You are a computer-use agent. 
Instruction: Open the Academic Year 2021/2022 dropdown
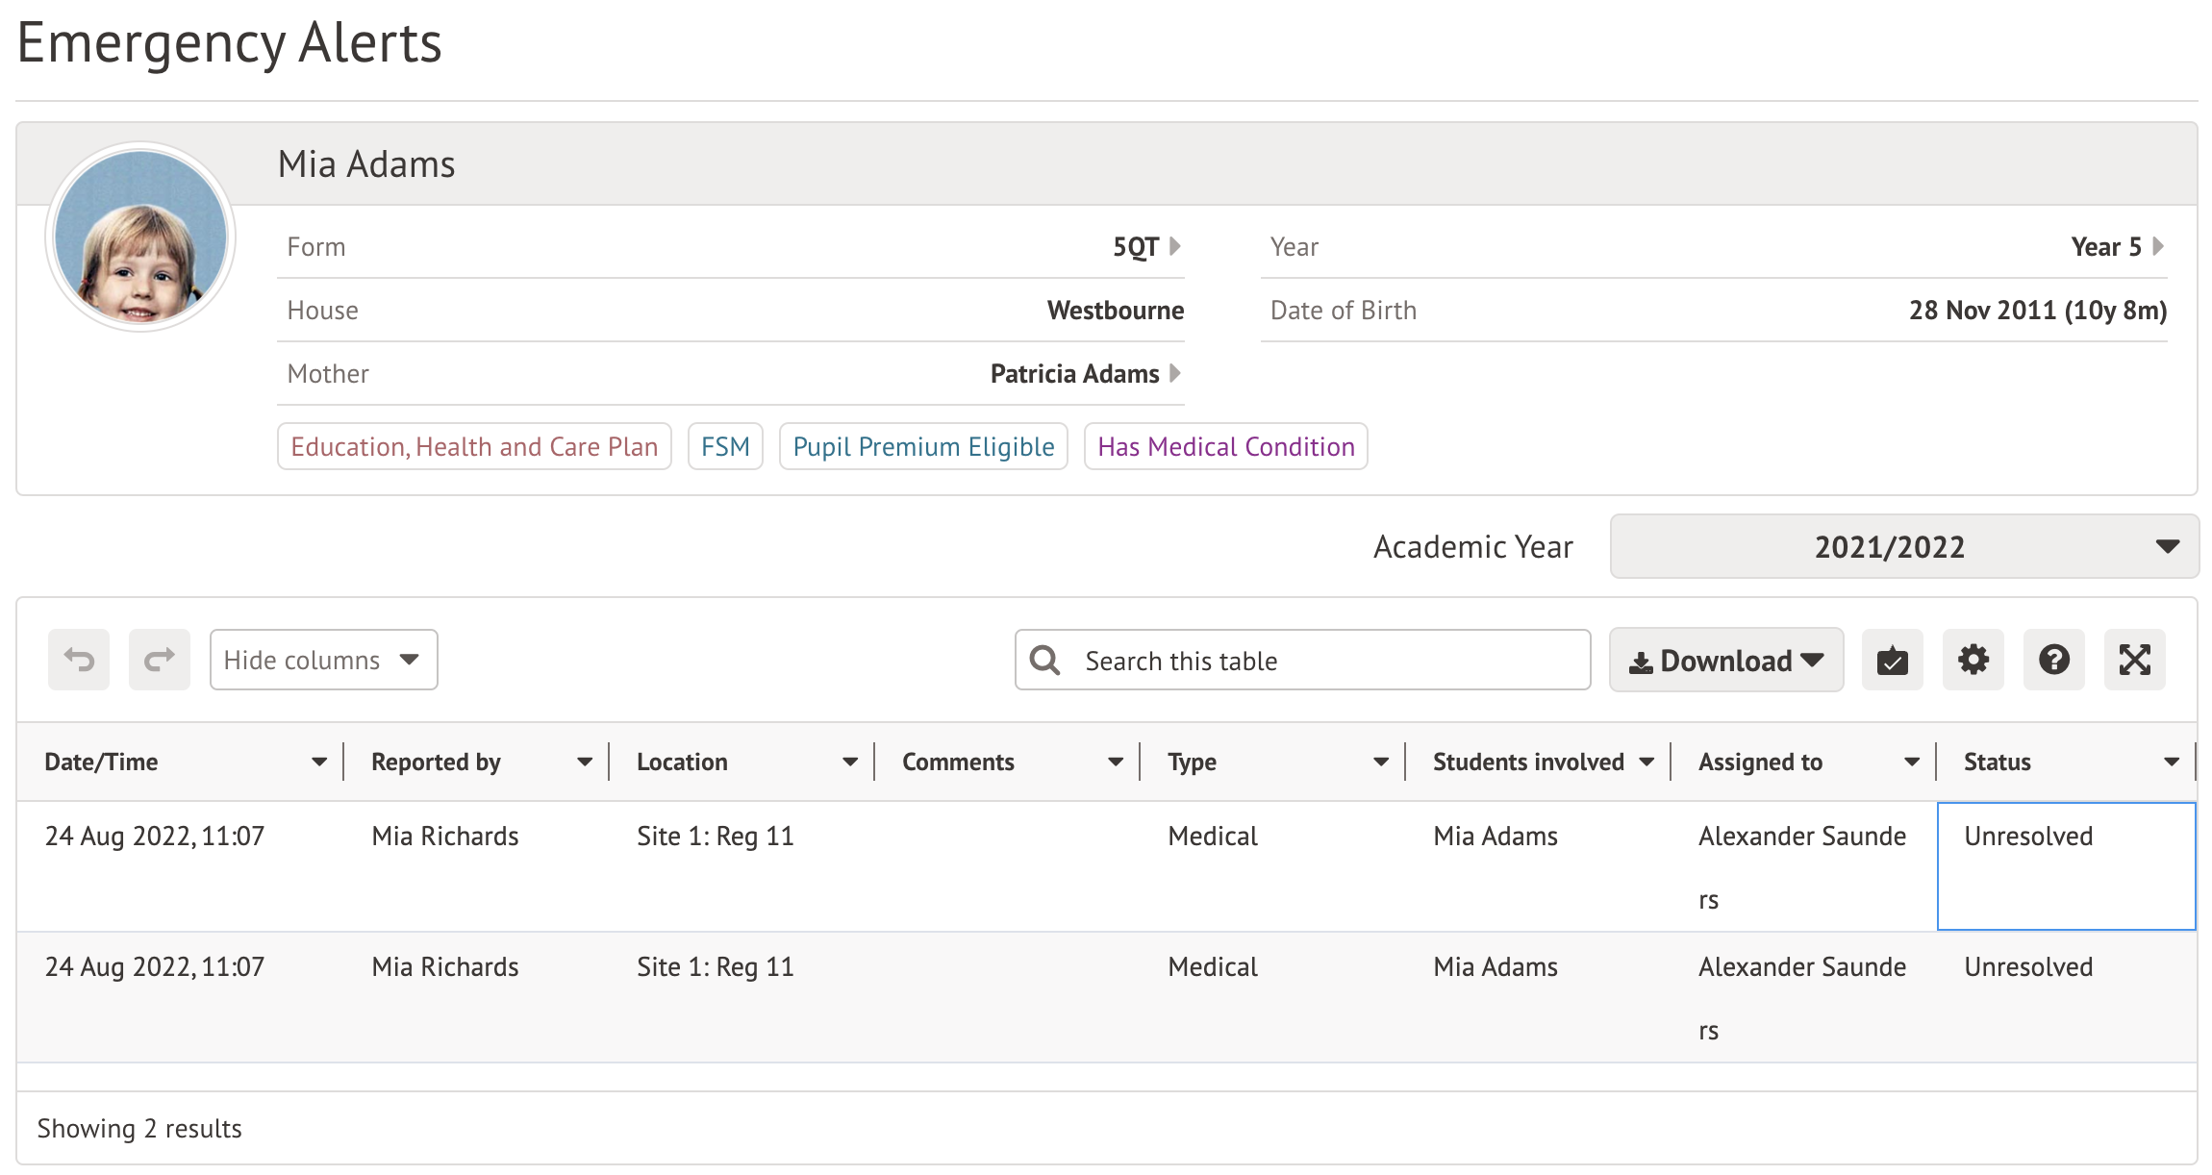[1903, 546]
